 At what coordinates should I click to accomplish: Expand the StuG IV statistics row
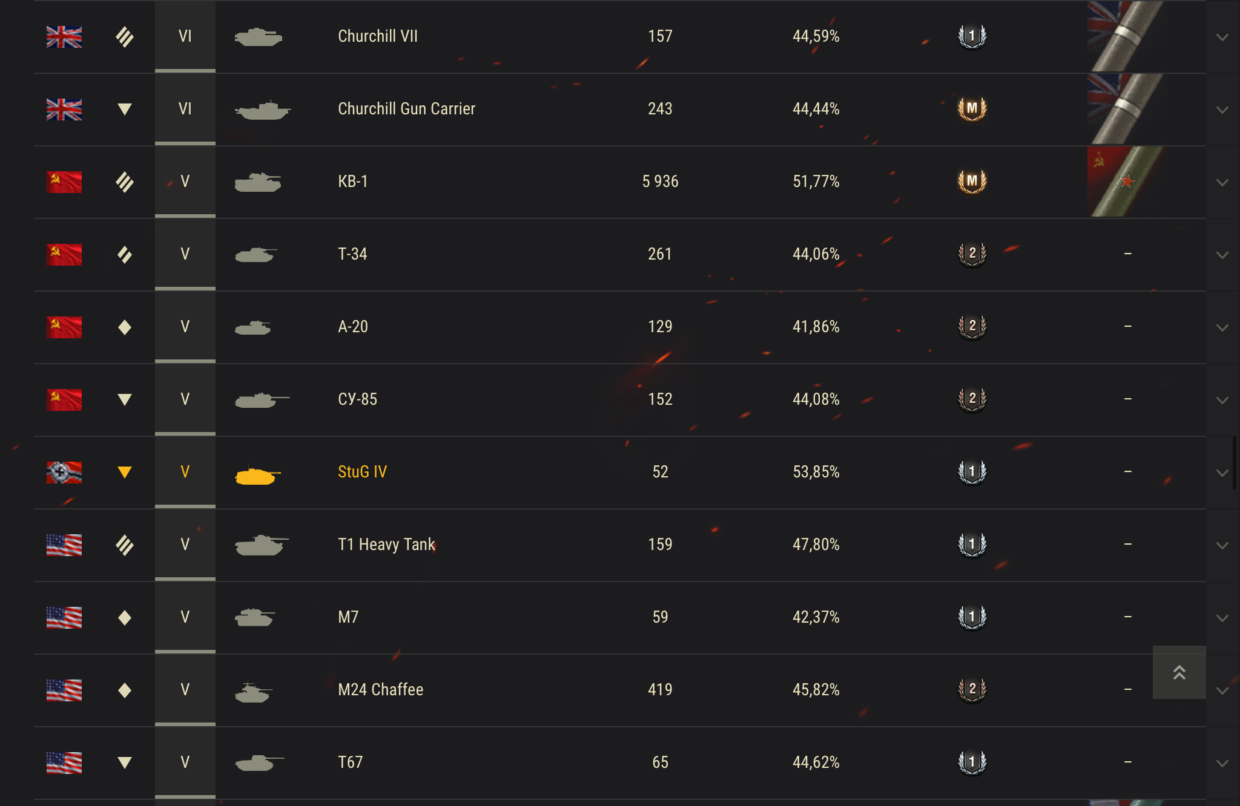click(x=1222, y=473)
